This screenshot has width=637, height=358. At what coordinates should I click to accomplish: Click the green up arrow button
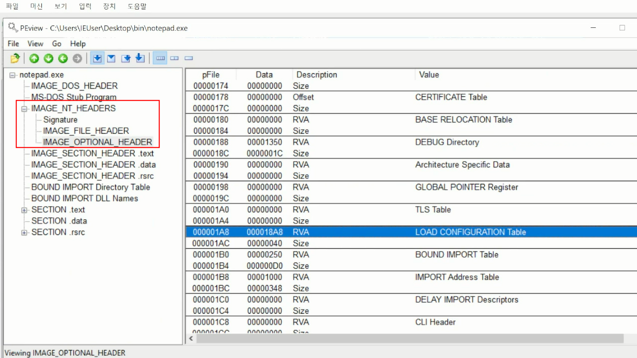point(34,58)
